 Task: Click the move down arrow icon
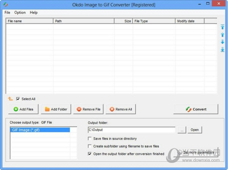click(222, 42)
